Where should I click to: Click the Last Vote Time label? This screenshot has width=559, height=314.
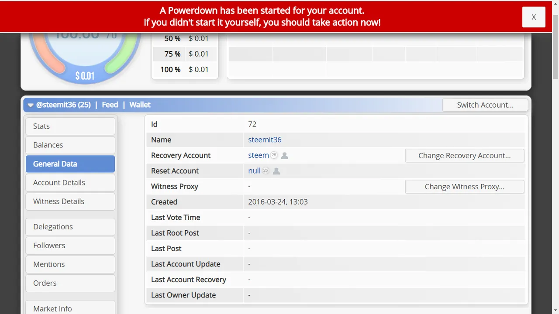(176, 217)
